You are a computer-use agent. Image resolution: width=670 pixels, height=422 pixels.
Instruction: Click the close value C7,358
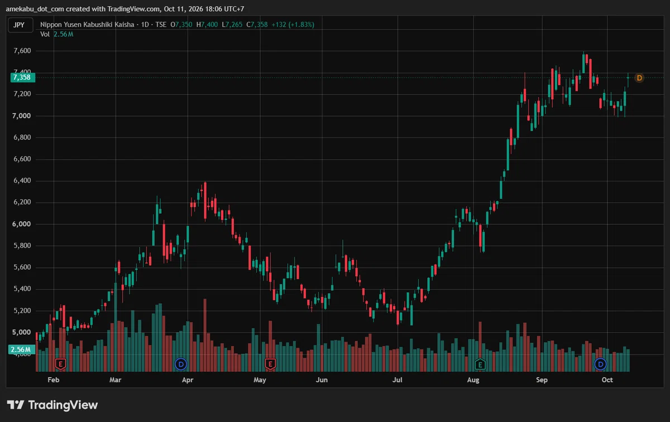(x=257, y=25)
